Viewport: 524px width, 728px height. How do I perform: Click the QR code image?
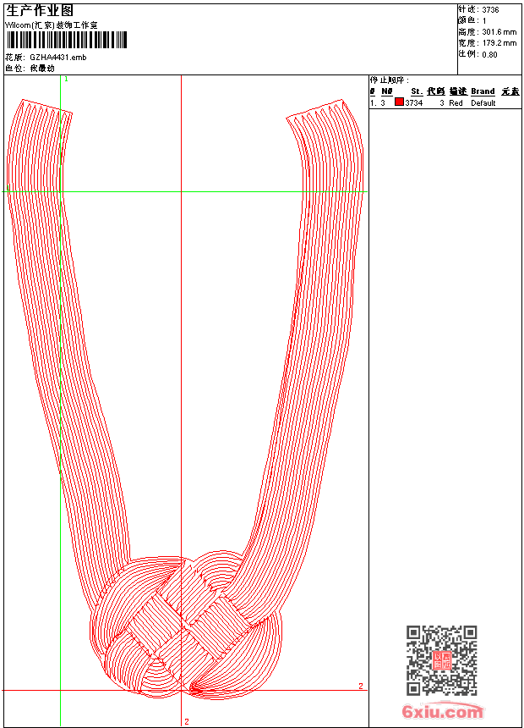441,660
